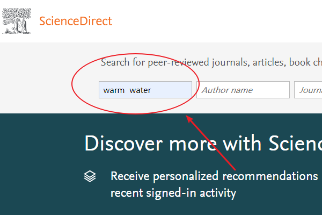Viewport: 322px width, 215px height.
Task: Click the word articles in search description
Action: (x=269, y=62)
